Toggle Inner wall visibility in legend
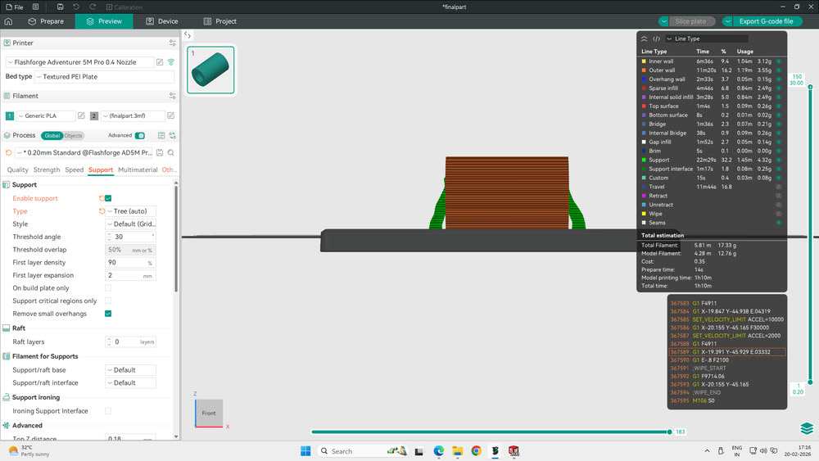Screen dimensions: 819x461 778,61
